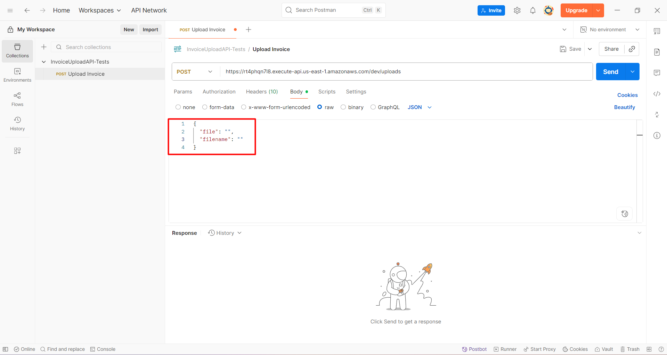Switch to the Authorization tab
Viewport: 667px width, 355px height.
click(219, 92)
